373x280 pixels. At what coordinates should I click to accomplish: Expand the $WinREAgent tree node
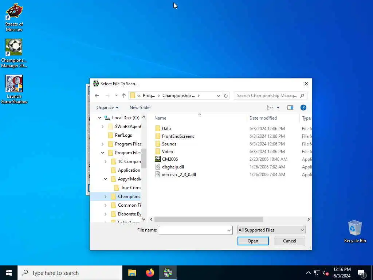point(102,127)
